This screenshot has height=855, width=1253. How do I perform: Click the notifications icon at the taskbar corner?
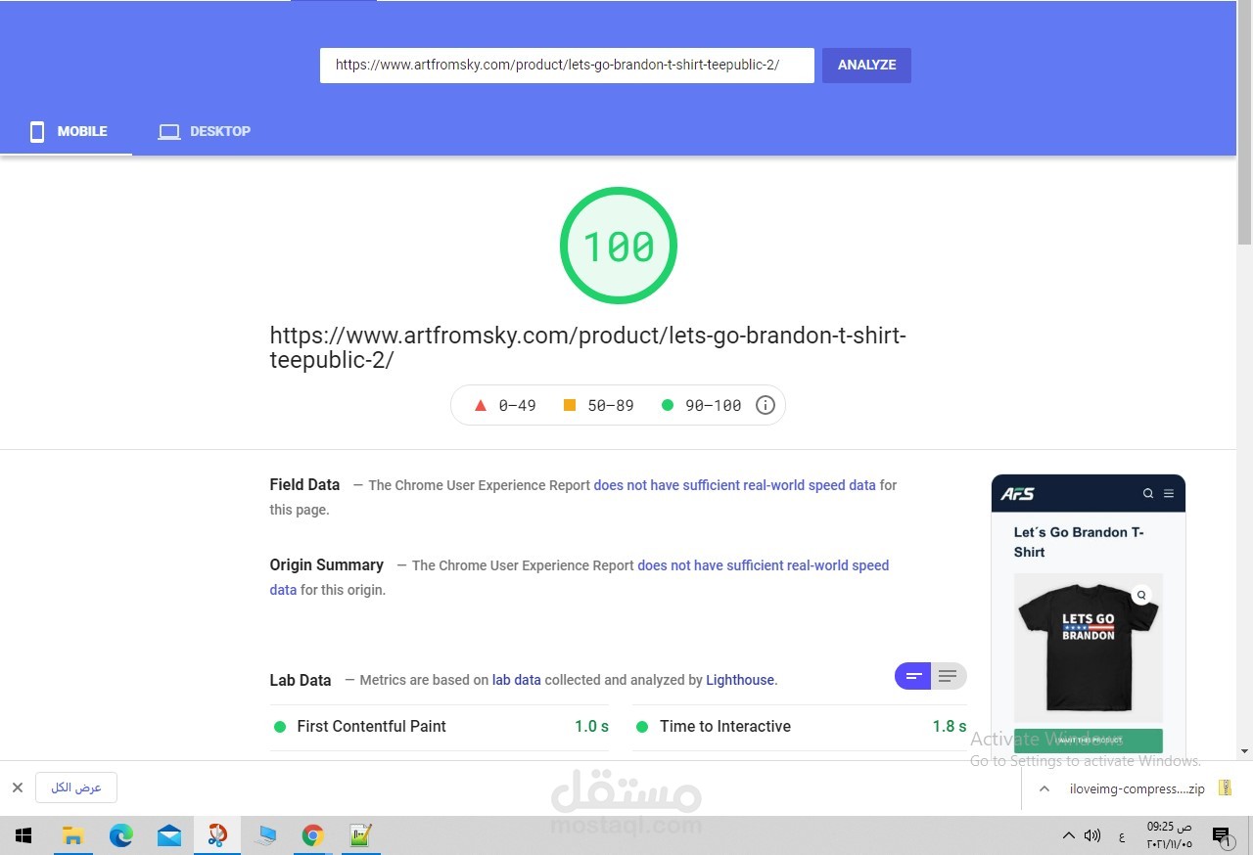click(1222, 835)
